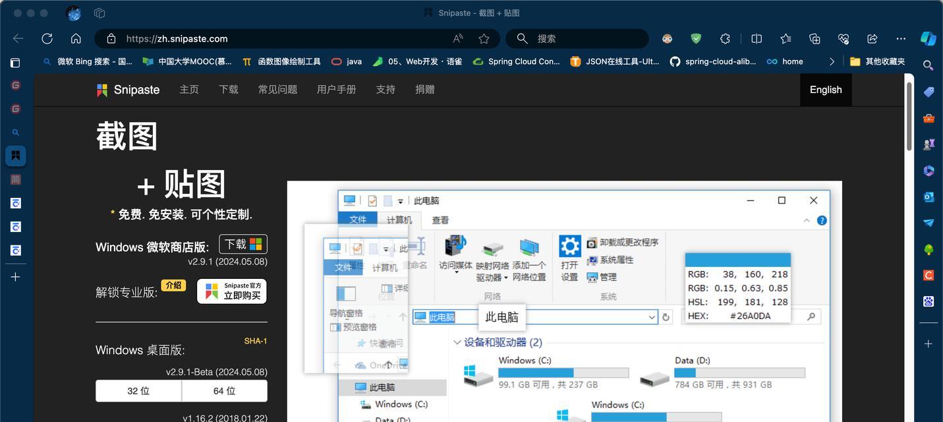This screenshot has width=943, height=422.
Task: Open the JSON在线工具 bookmark
Action: point(615,61)
